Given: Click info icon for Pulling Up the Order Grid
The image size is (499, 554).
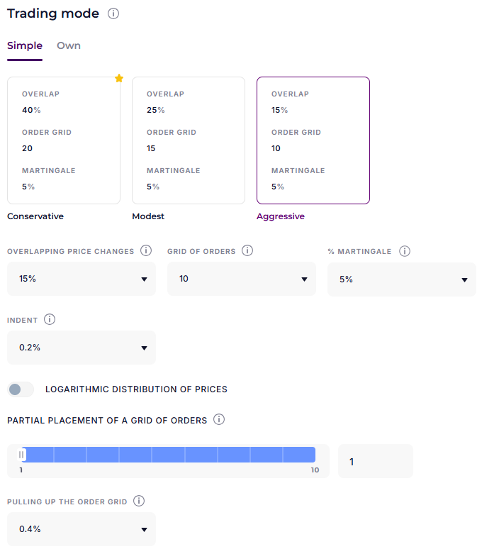Looking at the screenshot, I should click(x=139, y=502).
